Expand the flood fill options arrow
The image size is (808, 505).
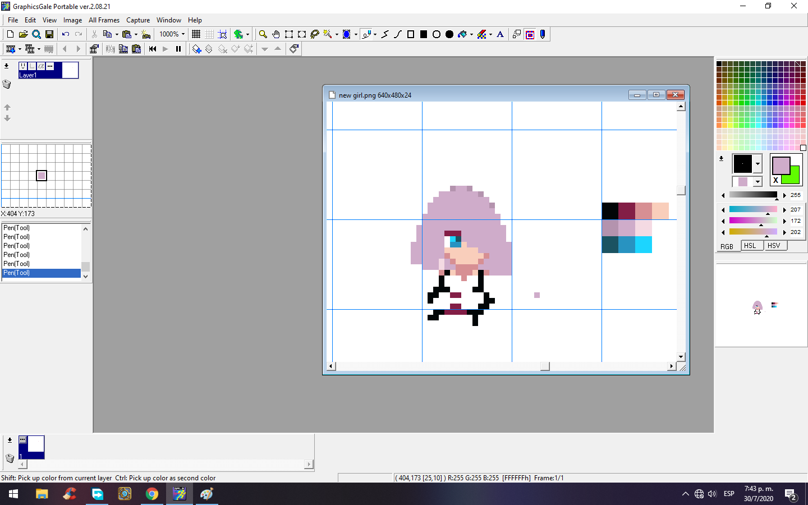point(471,34)
